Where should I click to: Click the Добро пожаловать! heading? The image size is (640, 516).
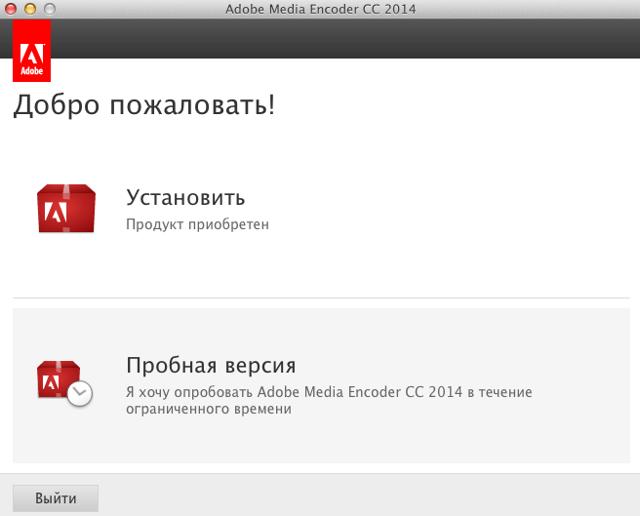(144, 105)
